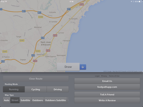Viewport: 143px width, 107px height.
Task: Switch routing mode to Cycling
Action: pos(36,89)
